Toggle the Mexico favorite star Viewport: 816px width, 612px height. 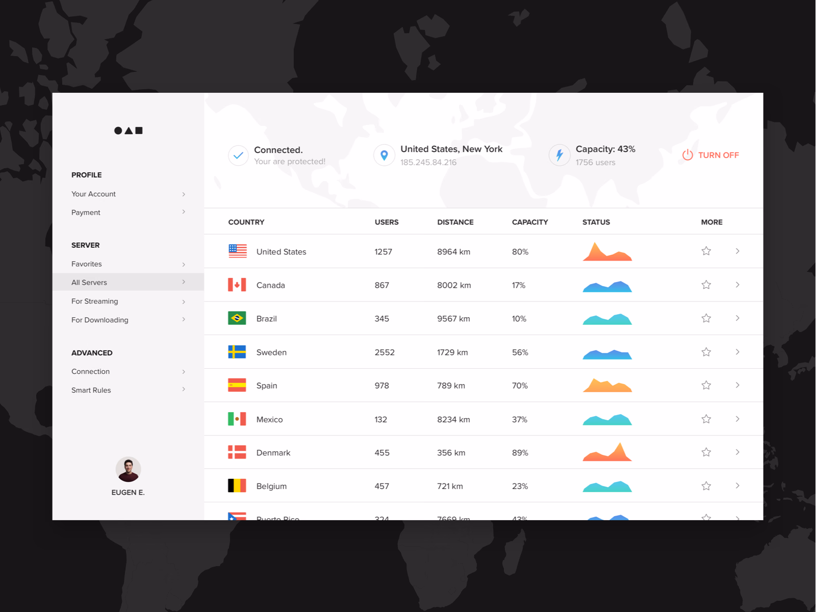(706, 419)
